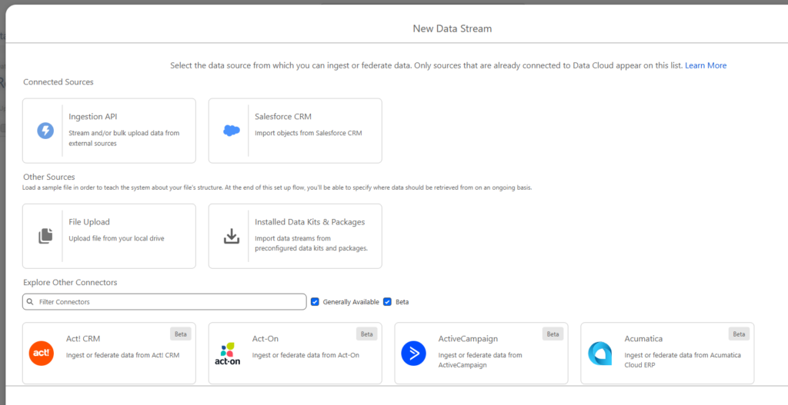Select the Ingestion API source card
788x405 pixels.
[x=109, y=131]
